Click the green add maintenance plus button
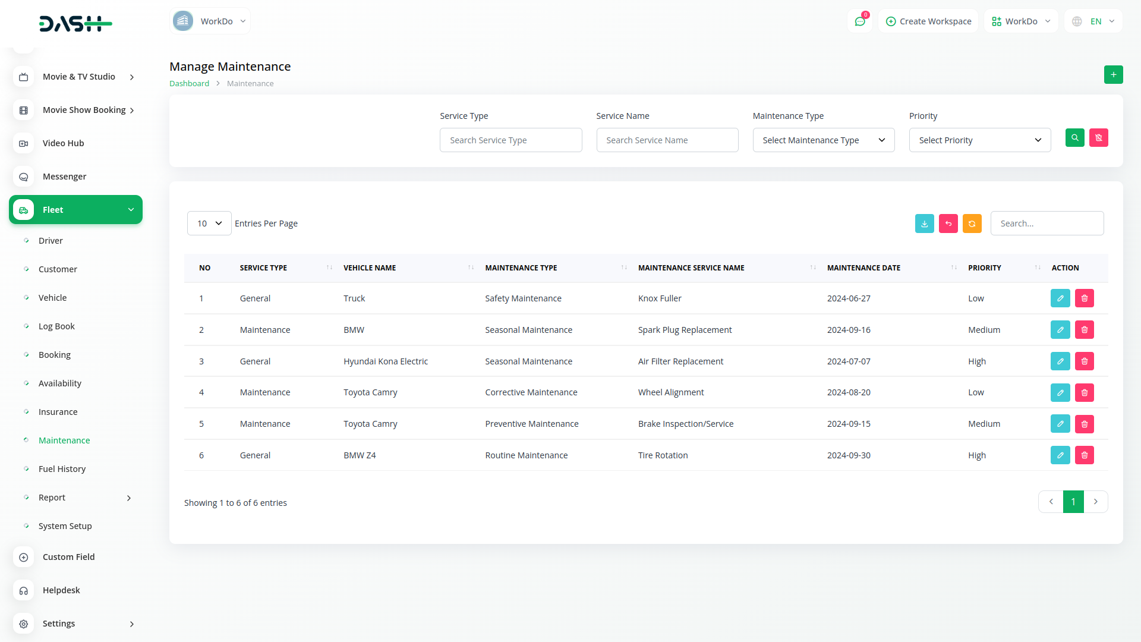 [x=1113, y=75]
